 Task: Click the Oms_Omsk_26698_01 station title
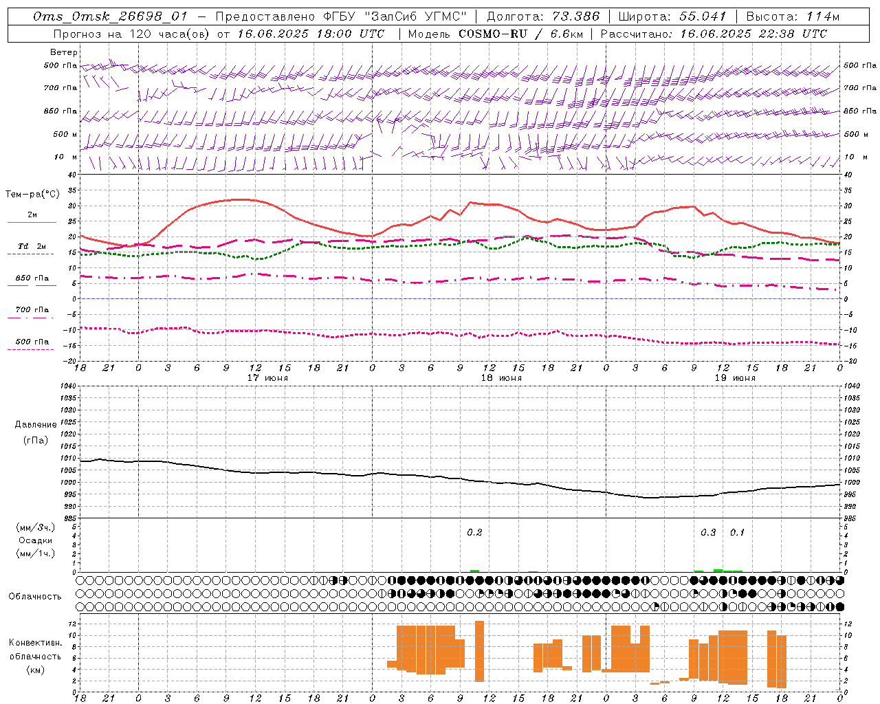[111, 16]
